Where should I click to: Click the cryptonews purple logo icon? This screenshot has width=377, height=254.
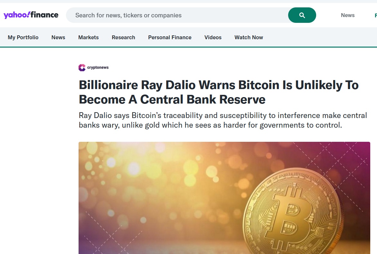click(82, 68)
